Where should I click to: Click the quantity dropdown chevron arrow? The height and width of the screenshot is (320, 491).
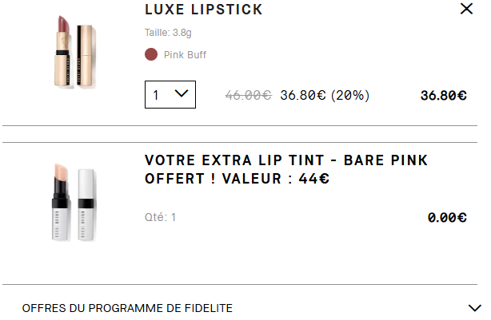point(182,93)
